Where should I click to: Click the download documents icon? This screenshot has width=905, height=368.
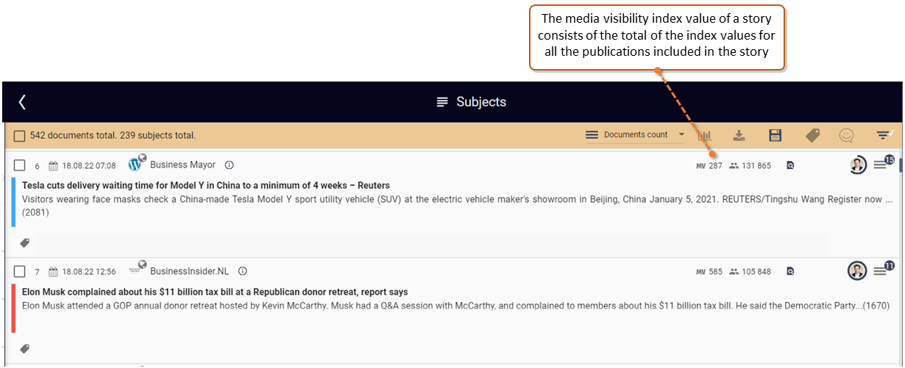pos(739,136)
